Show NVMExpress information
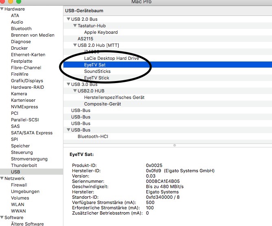The image size is (272, 226). click(24, 107)
